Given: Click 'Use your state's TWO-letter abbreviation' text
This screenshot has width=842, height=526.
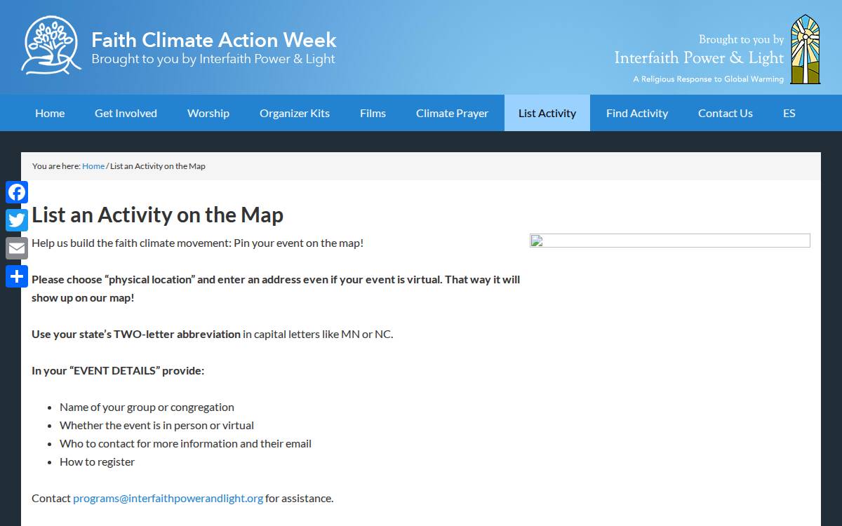Looking at the screenshot, I should (136, 334).
